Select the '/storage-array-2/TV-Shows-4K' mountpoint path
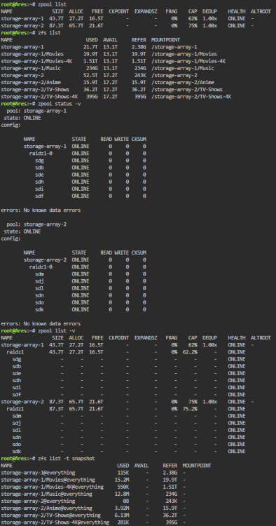 click(191, 97)
